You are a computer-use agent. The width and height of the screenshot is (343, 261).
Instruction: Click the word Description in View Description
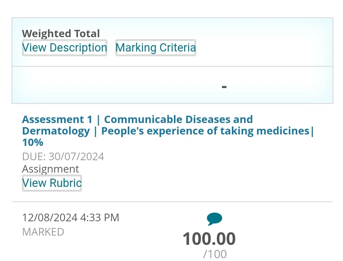tap(78, 48)
